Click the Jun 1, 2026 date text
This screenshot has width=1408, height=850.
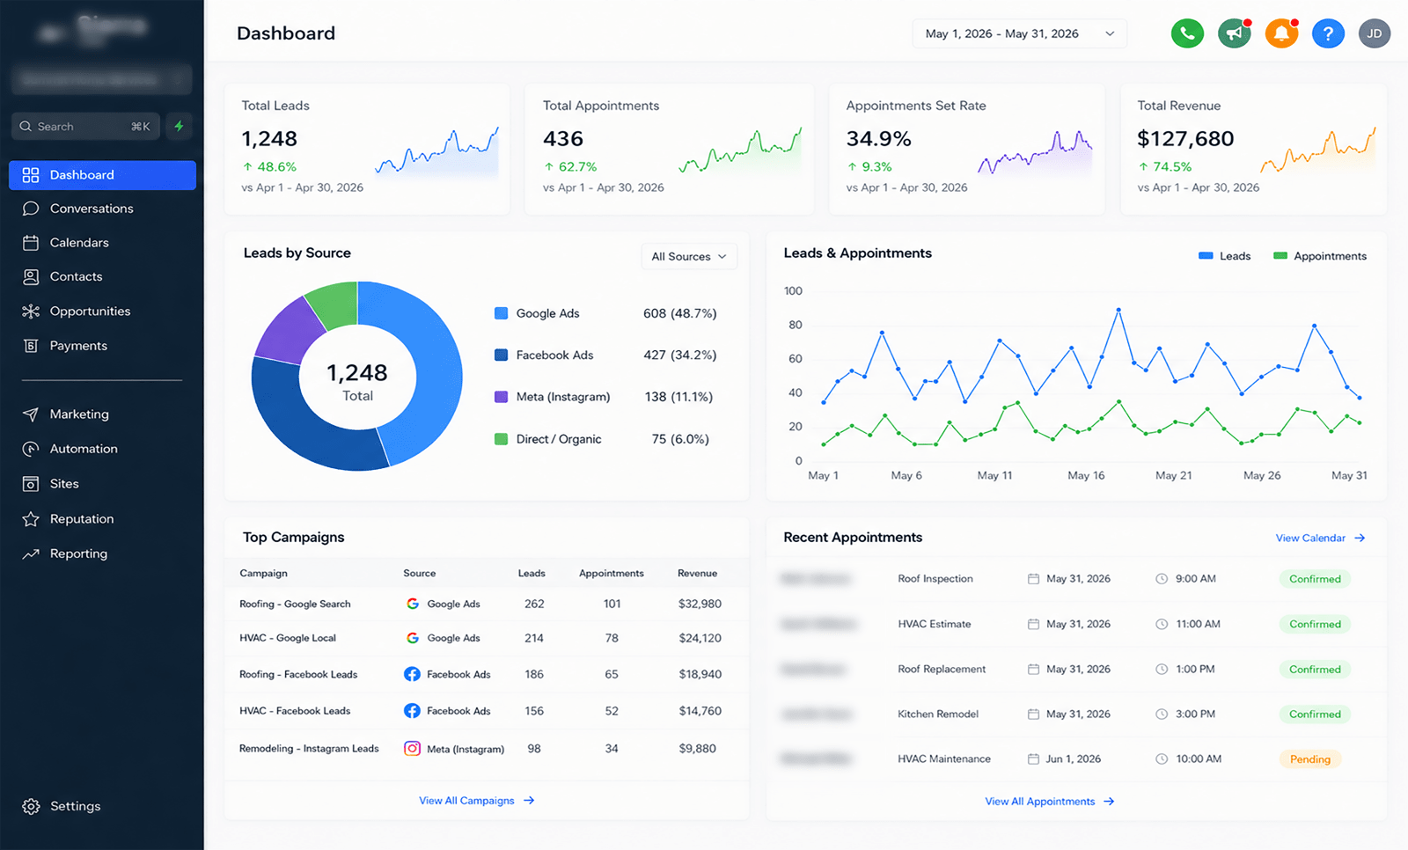coord(1073,758)
